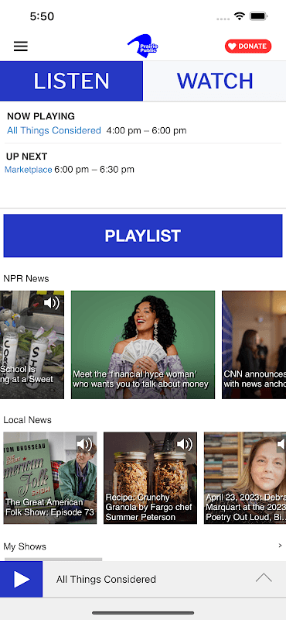Tap the red Donate button
Image resolution: width=286 pixels, height=620 pixels.
click(x=248, y=46)
